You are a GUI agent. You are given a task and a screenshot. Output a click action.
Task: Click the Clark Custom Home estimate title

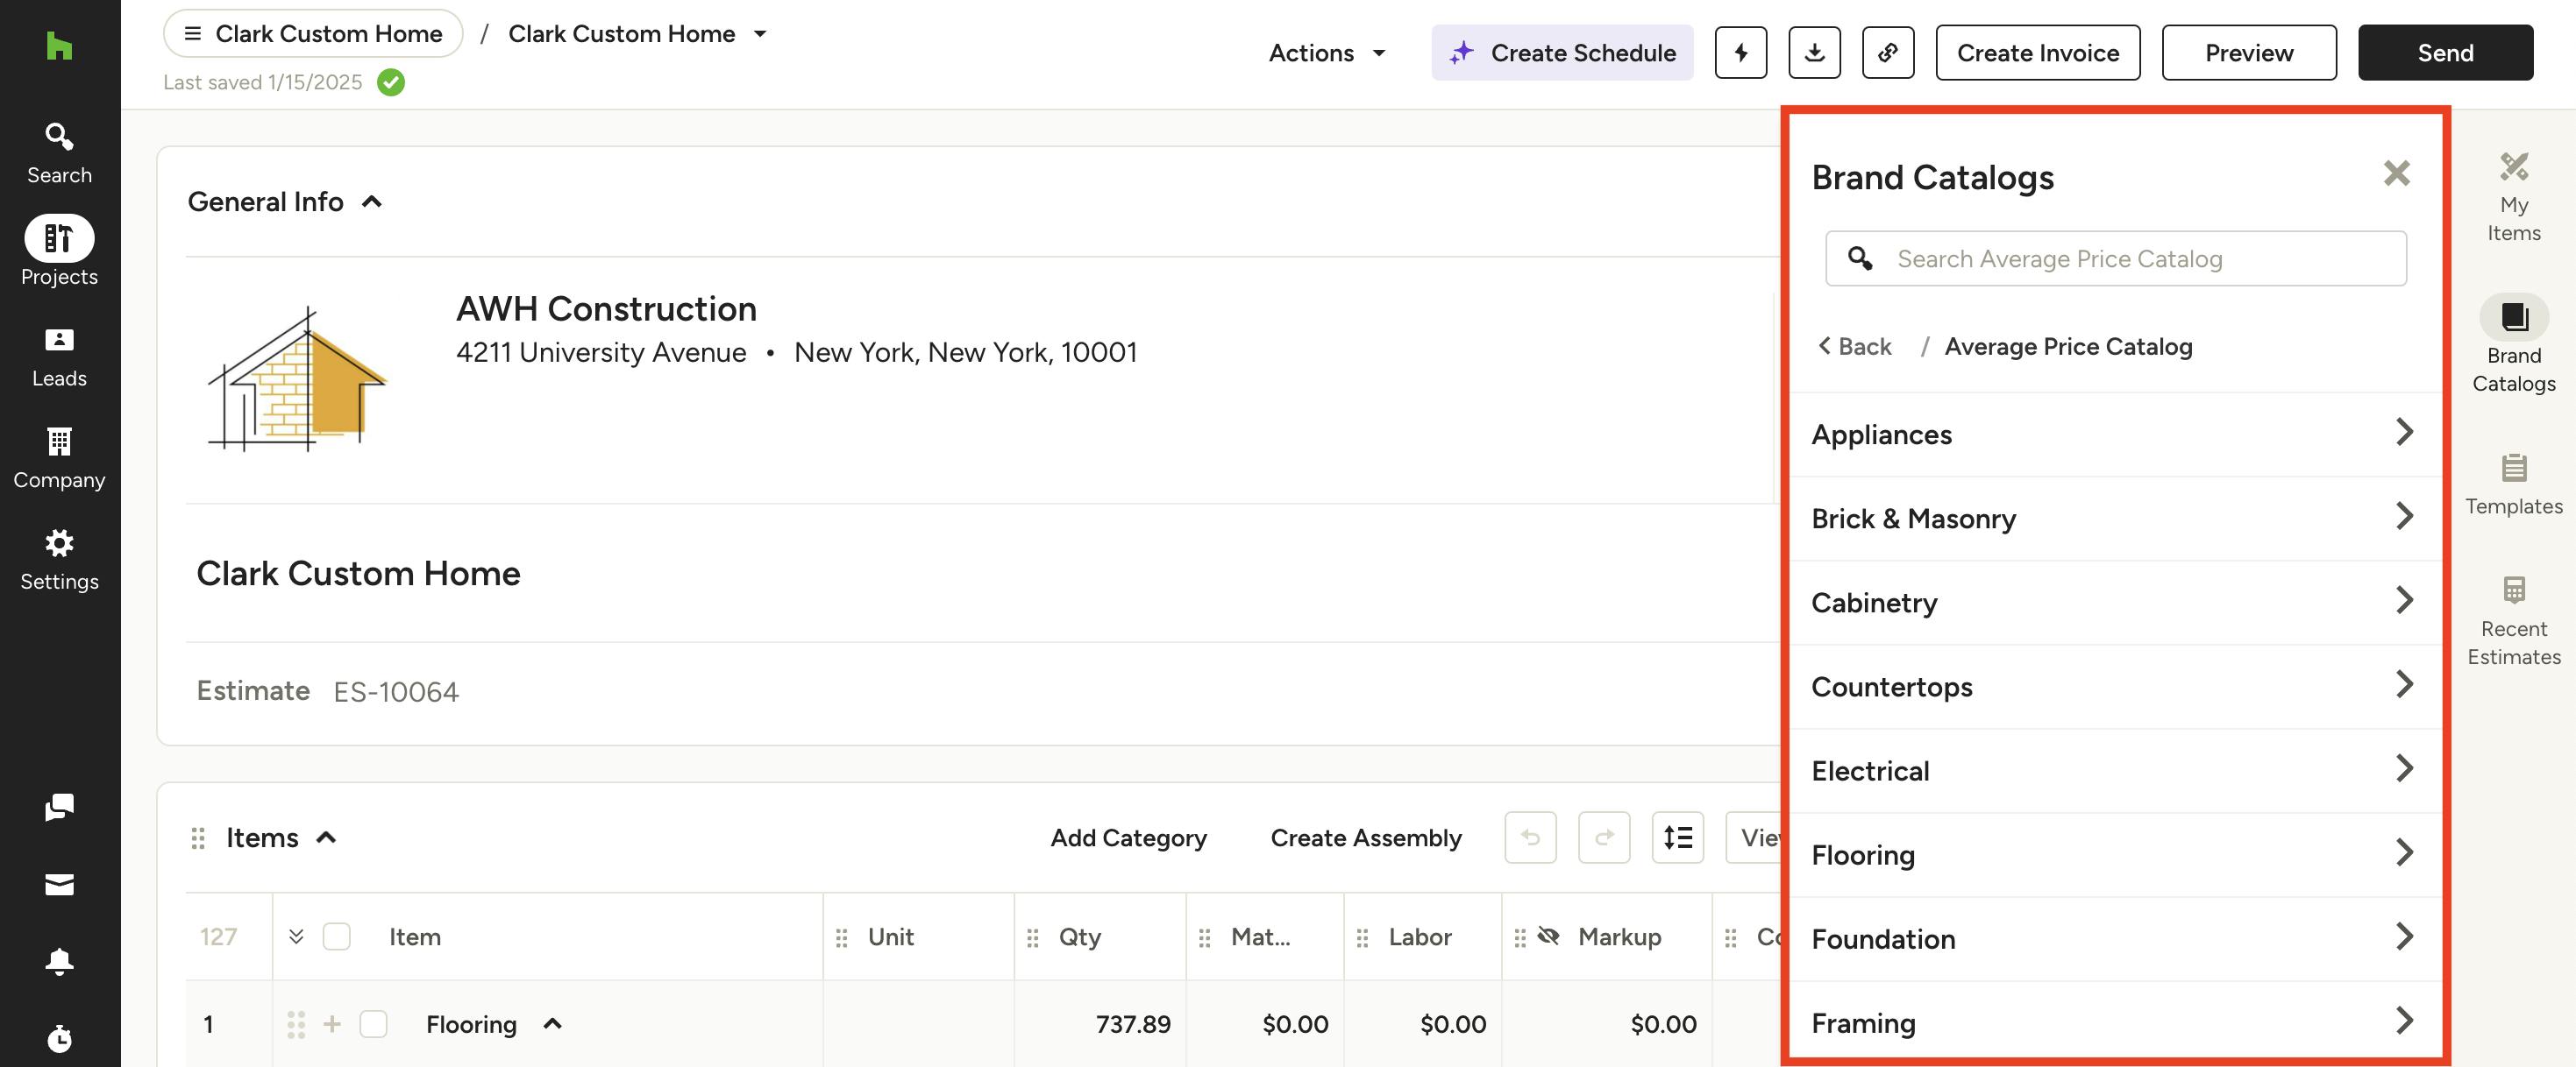tap(358, 574)
